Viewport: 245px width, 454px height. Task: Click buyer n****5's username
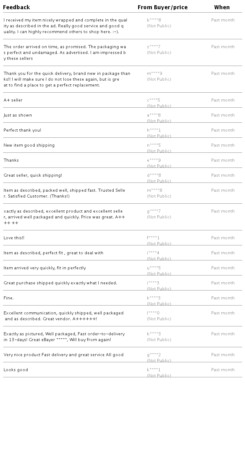[x=154, y=145]
